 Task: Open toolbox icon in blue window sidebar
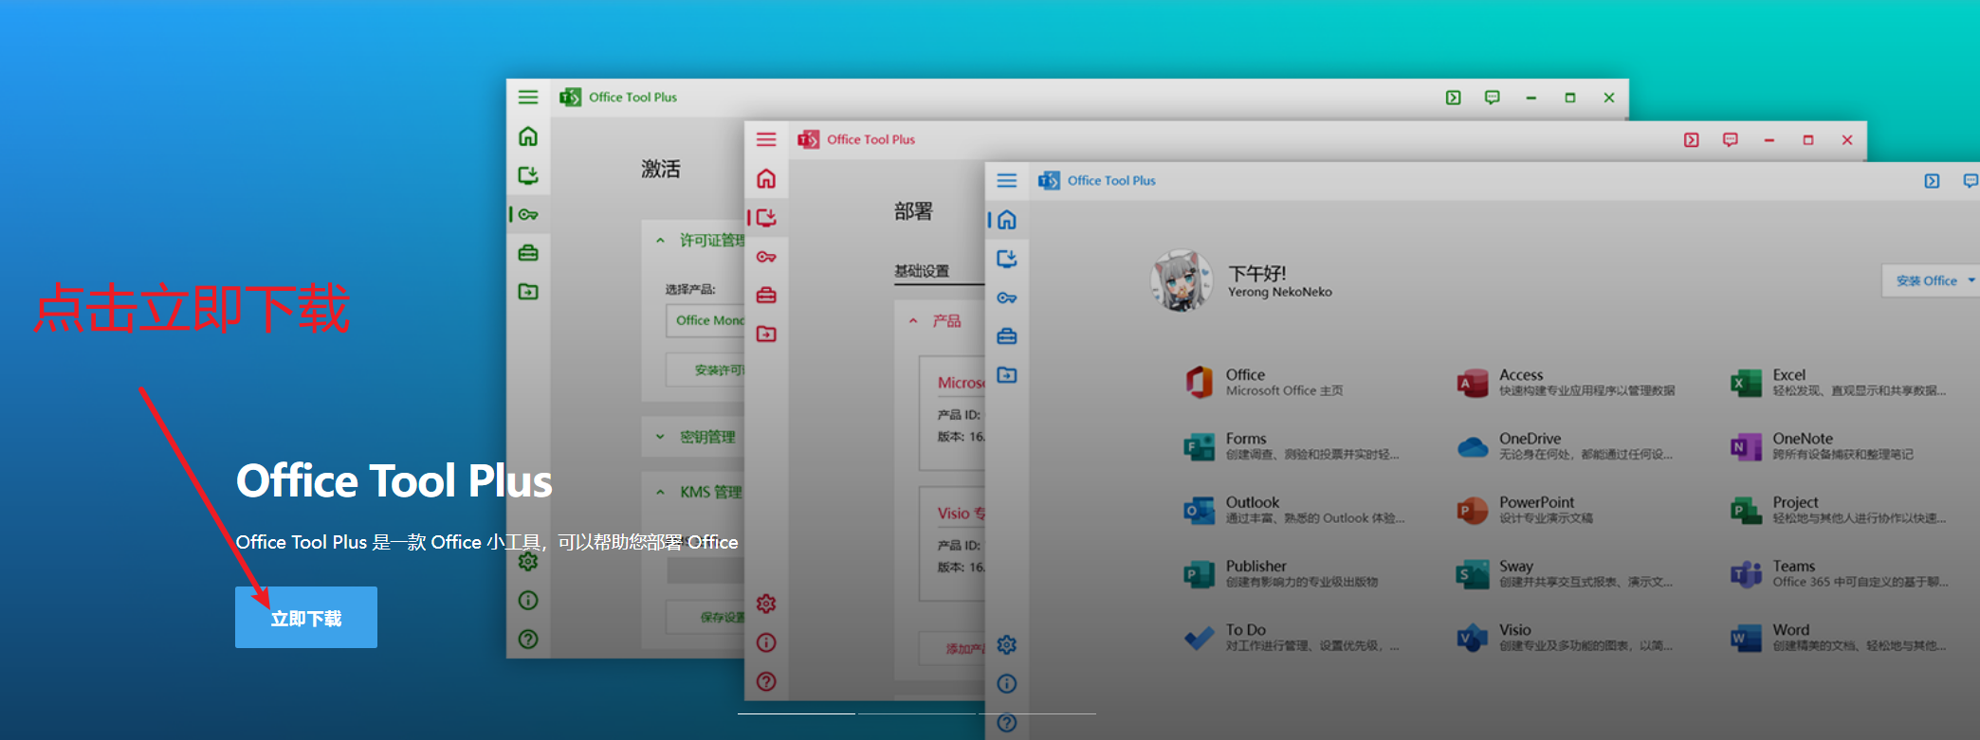click(1007, 336)
